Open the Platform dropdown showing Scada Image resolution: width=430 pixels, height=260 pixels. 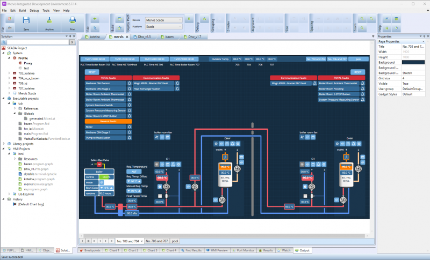[163, 26]
